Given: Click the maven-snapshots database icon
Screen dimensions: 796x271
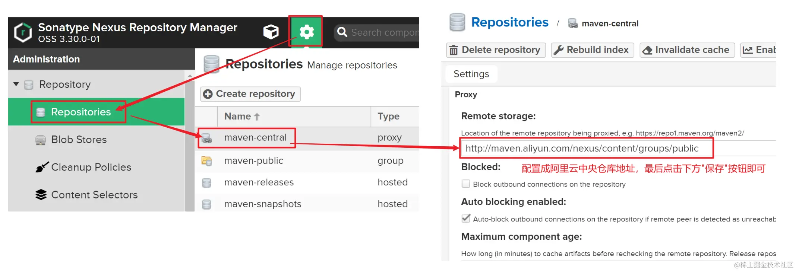Looking at the screenshot, I should [206, 204].
